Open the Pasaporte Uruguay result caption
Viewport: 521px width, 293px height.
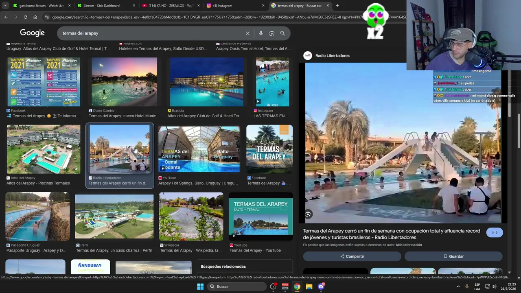[x=36, y=251]
